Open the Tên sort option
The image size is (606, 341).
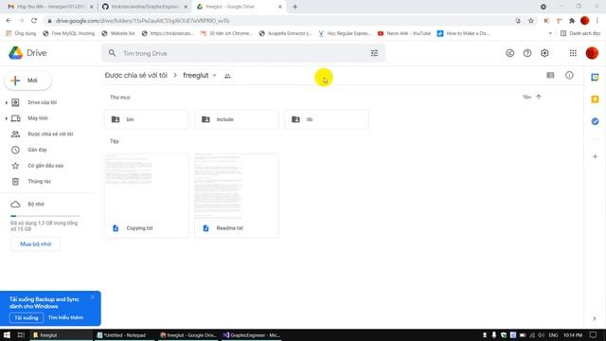pos(526,97)
